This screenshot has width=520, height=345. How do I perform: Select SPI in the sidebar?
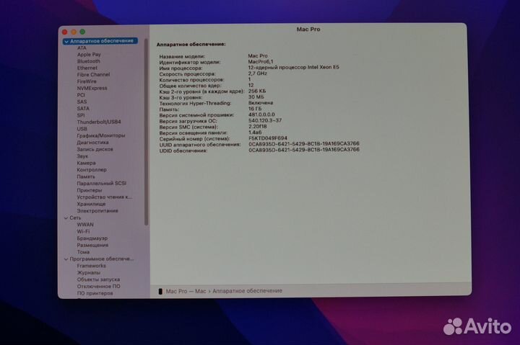point(81,115)
